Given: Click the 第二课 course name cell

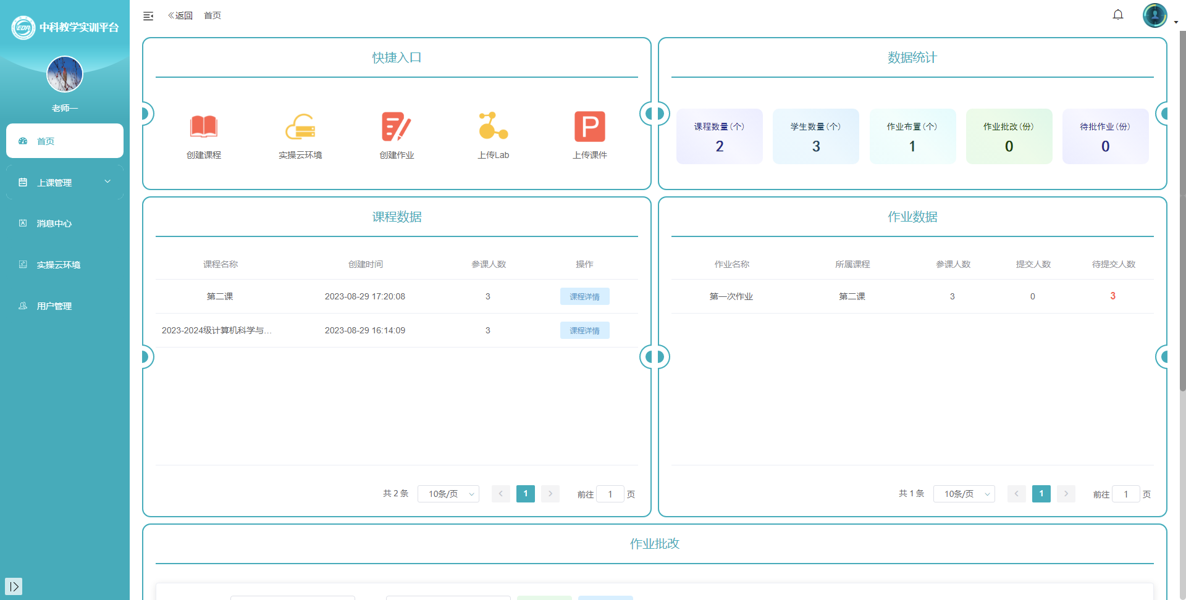Looking at the screenshot, I should (220, 296).
